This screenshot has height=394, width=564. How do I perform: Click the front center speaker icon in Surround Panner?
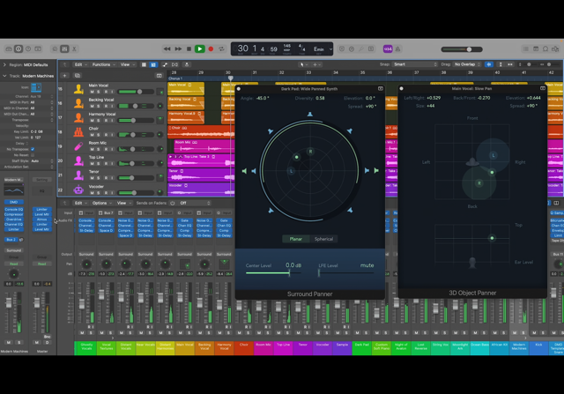pyautogui.click(x=309, y=114)
